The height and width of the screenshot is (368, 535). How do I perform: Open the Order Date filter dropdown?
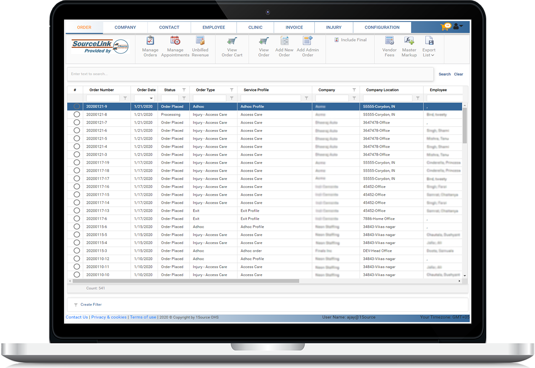(151, 98)
